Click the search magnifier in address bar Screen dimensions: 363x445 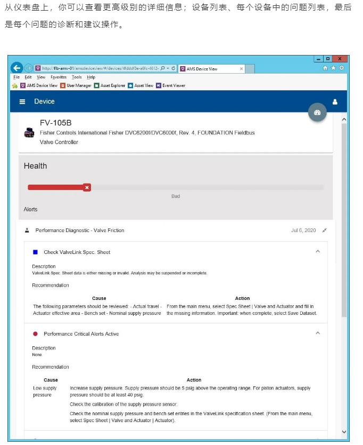point(162,68)
